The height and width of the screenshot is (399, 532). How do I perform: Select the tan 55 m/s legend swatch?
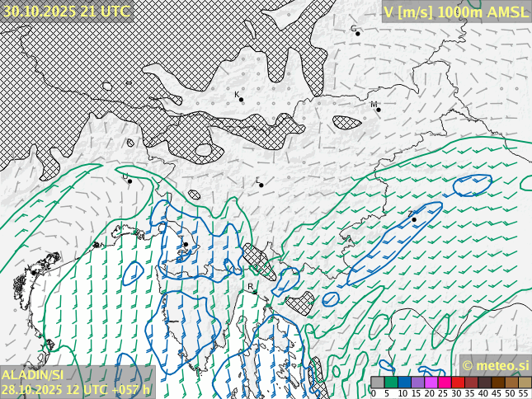pos(525,383)
